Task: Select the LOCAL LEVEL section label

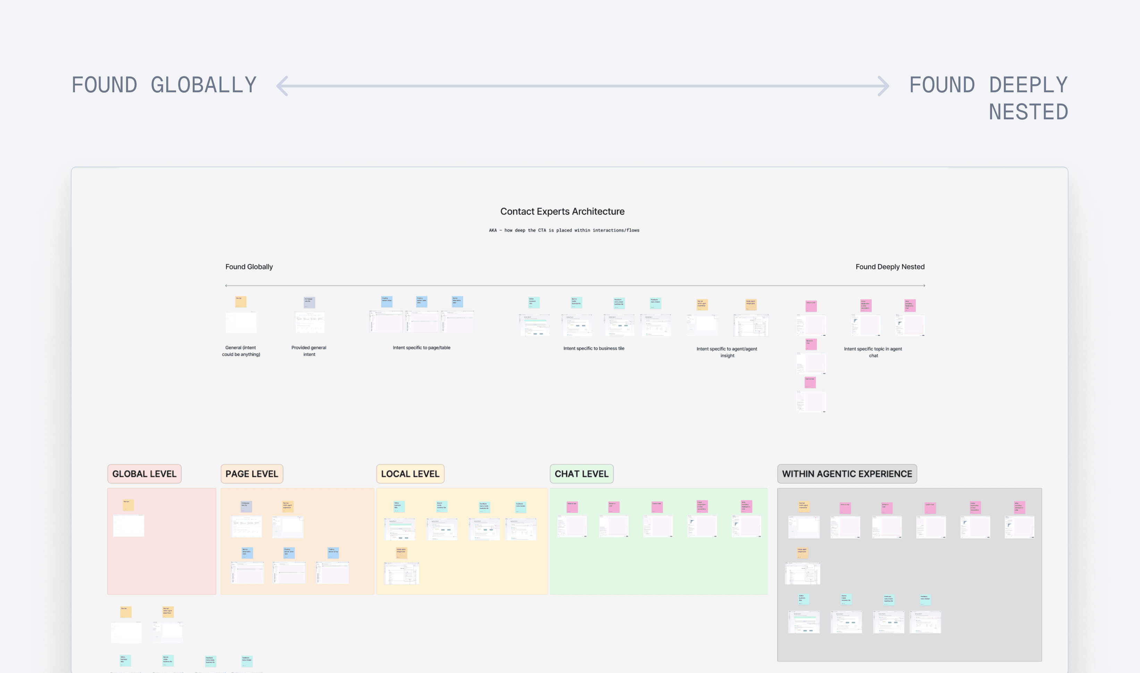Action: (410, 474)
